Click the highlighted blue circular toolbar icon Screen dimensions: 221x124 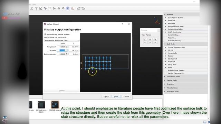tap(68, 8)
